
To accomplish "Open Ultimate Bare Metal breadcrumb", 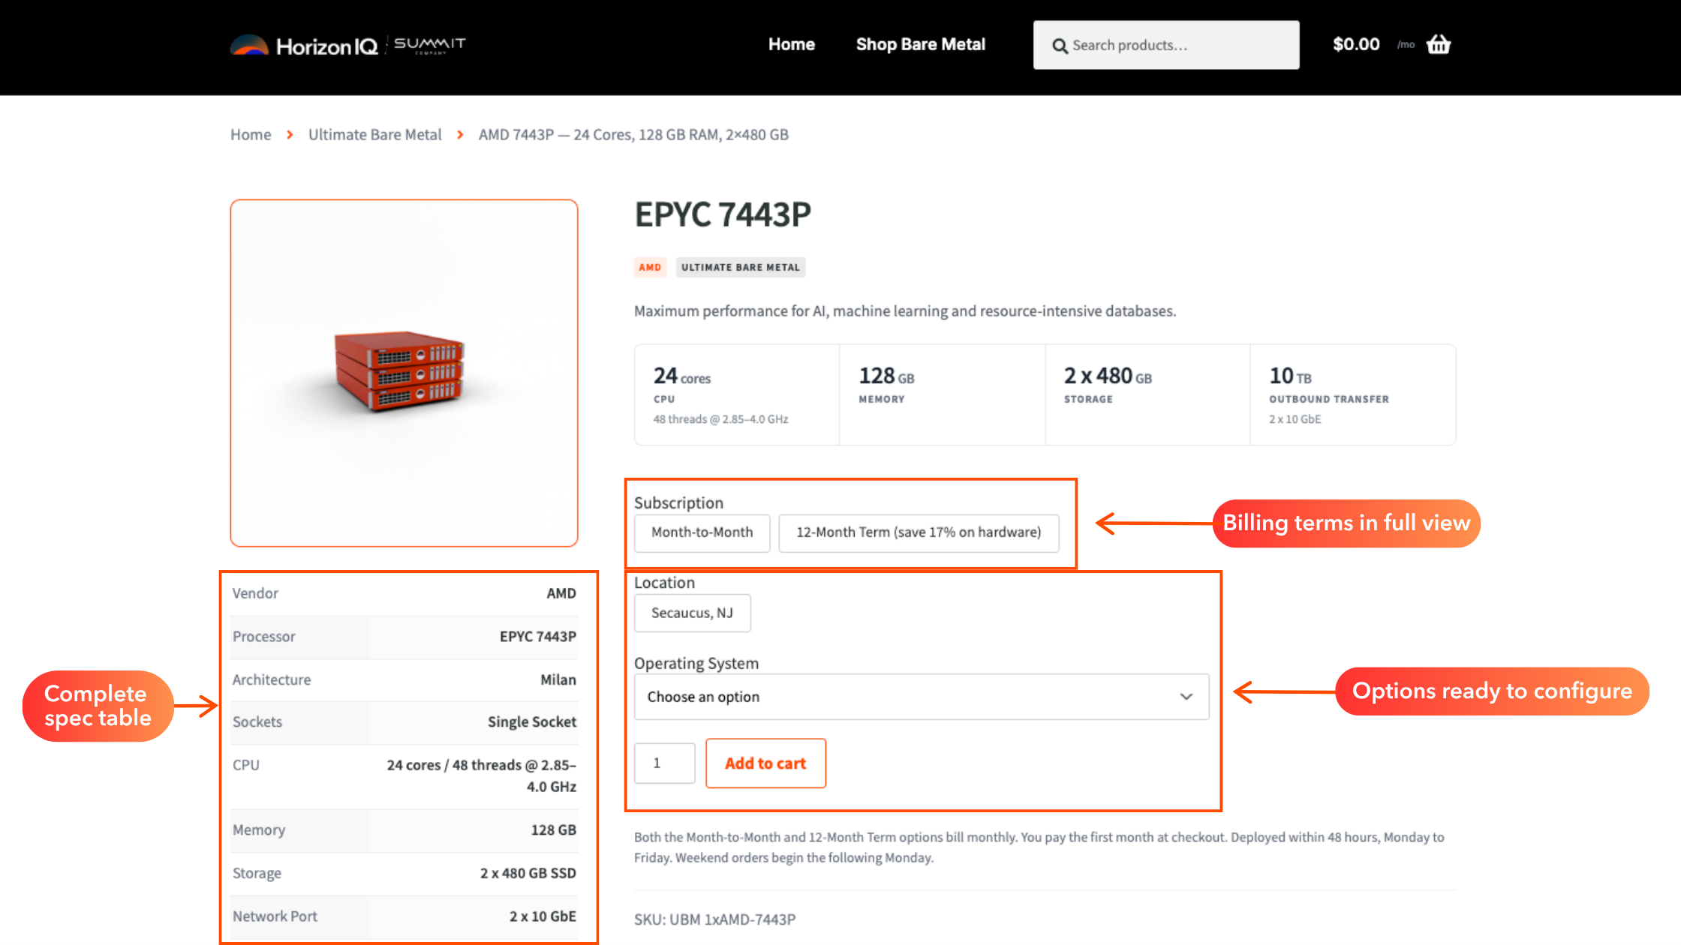I will pos(374,134).
